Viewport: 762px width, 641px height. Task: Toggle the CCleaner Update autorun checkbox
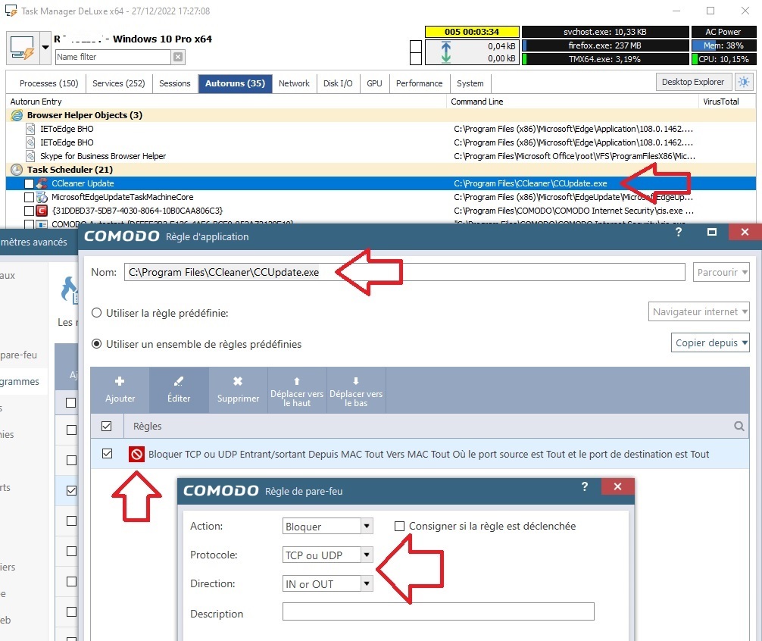pyautogui.click(x=29, y=183)
